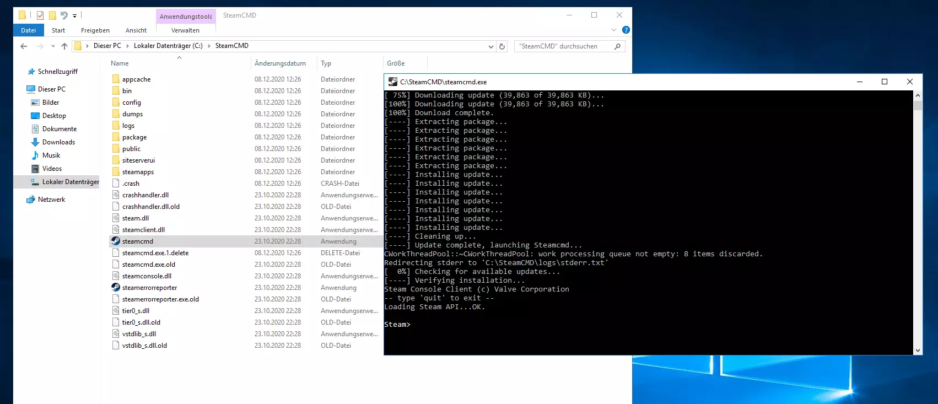Click Dieser PC in address breadcrumb
The height and width of the screenshot is (404, 938).
coord(107,46)
